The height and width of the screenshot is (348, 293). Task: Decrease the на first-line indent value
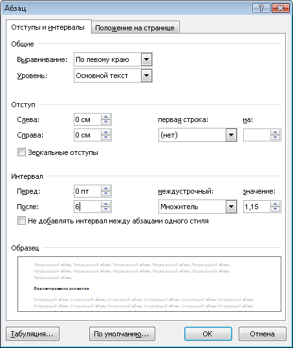(276, 138)
